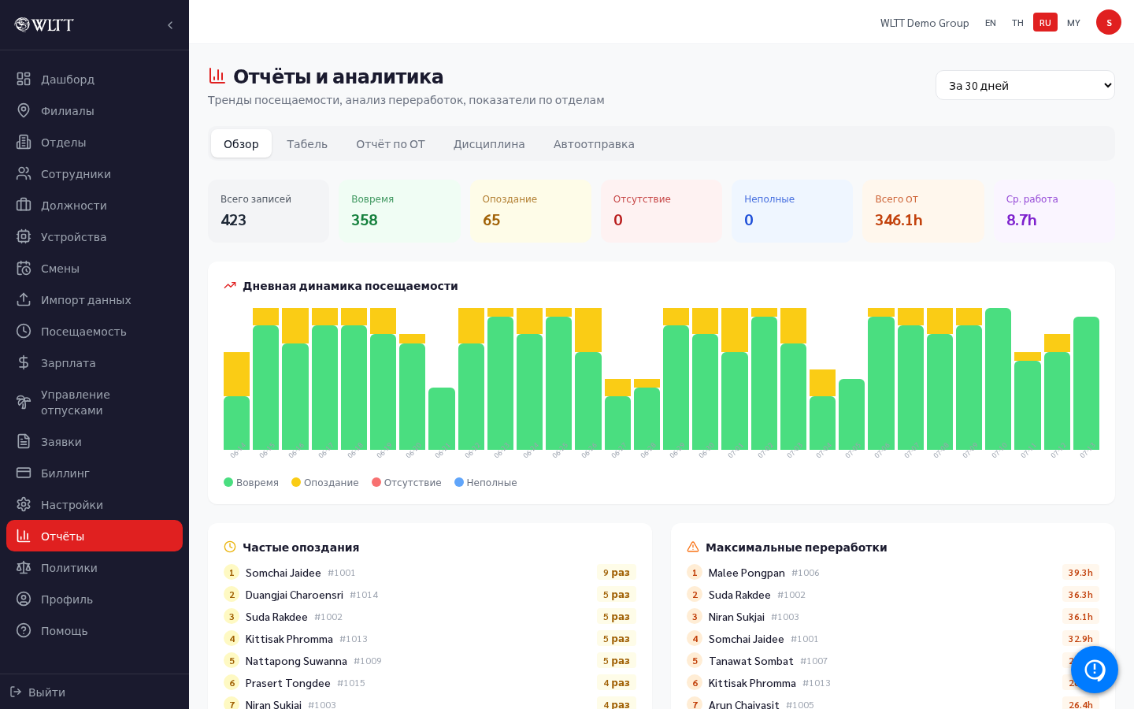Click Duangjai Charoensri #1014 row
Screen dimensions: 1134x709
430,595
